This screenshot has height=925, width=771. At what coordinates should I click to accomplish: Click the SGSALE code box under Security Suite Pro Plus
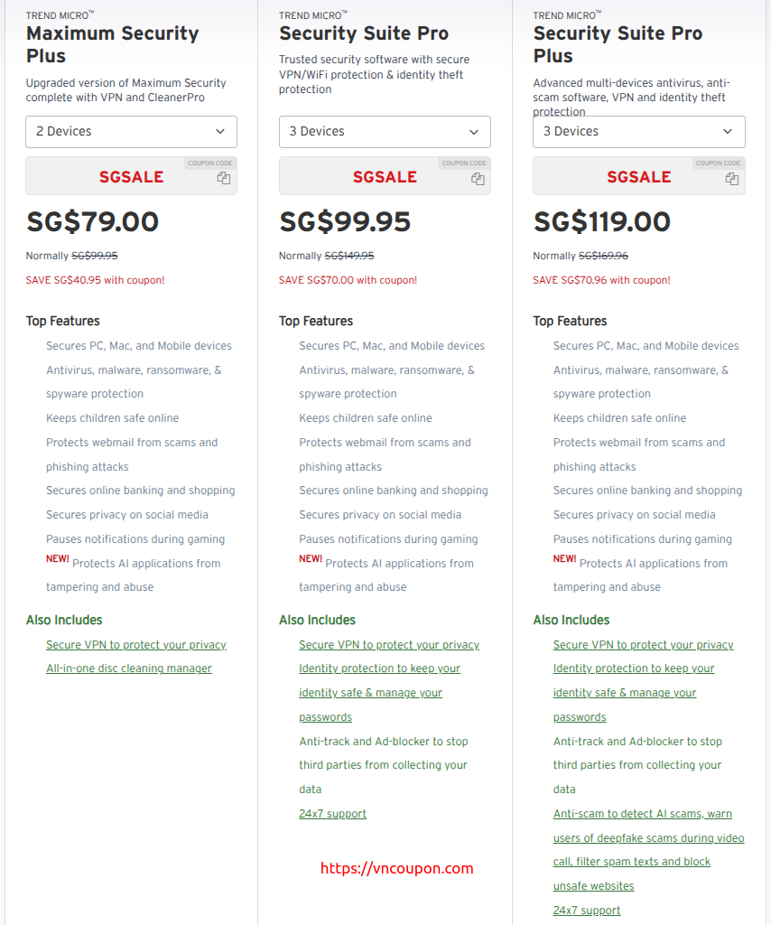639,176
